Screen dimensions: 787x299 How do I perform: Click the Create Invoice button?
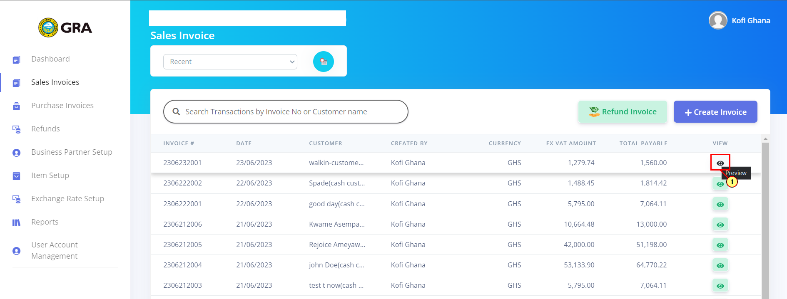pyautogui.click(x=715, y=111)
